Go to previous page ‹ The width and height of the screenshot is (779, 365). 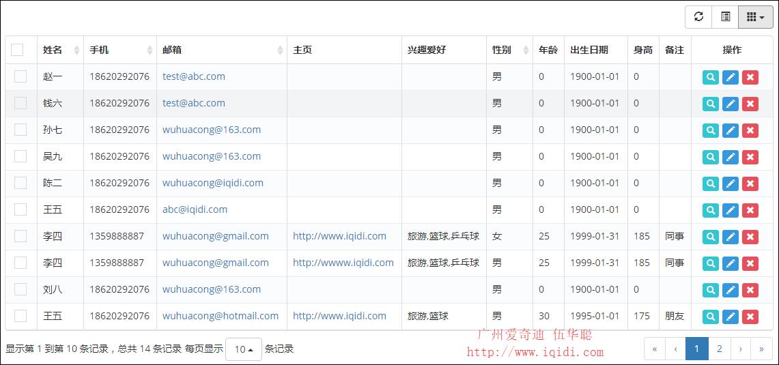(675, 349)
